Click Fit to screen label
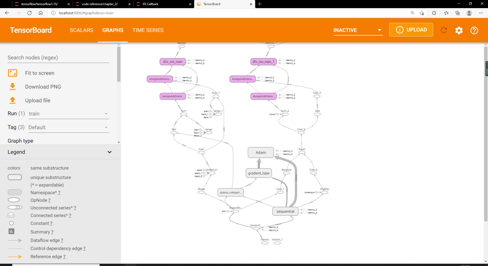The height and width of the screenshot is (266, 488). coord(40,73)
